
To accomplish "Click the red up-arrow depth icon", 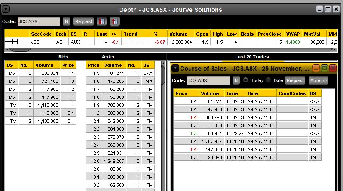I will click(115, 21).
